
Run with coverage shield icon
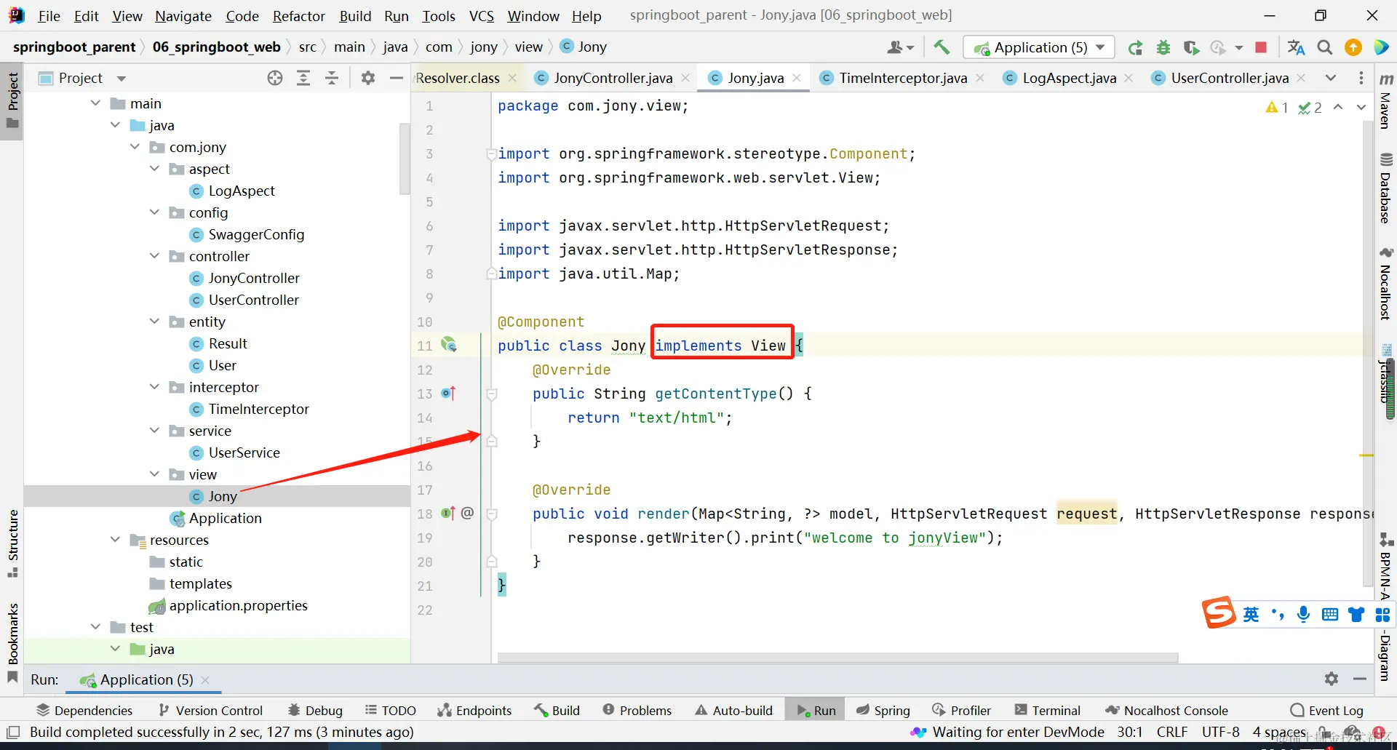click(x=1191, y=47)
